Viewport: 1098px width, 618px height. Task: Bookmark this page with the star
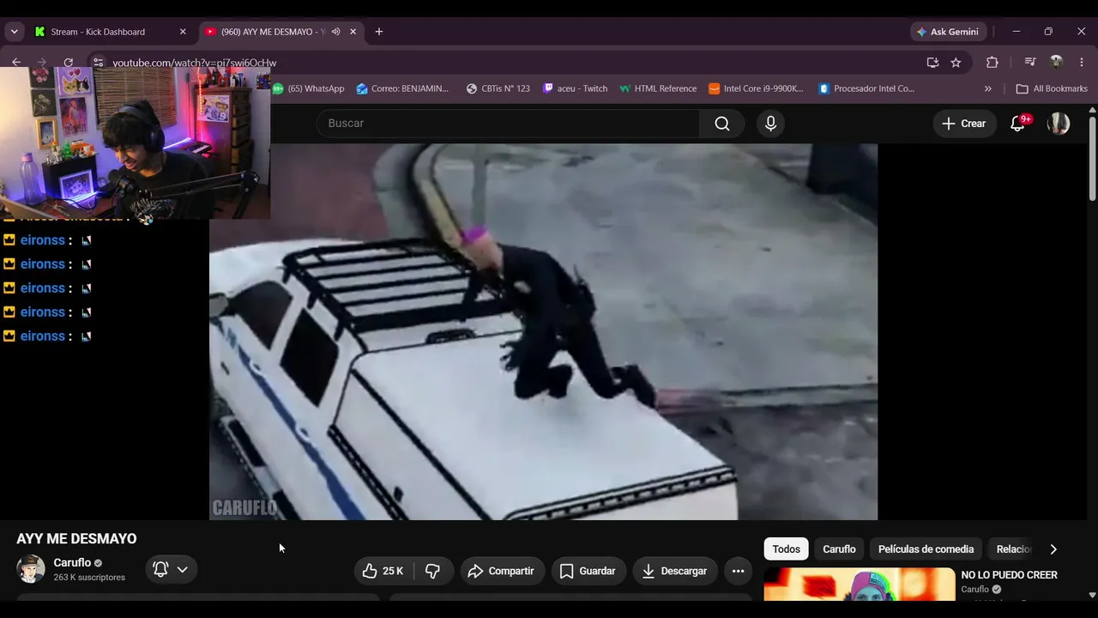(956, 62)
